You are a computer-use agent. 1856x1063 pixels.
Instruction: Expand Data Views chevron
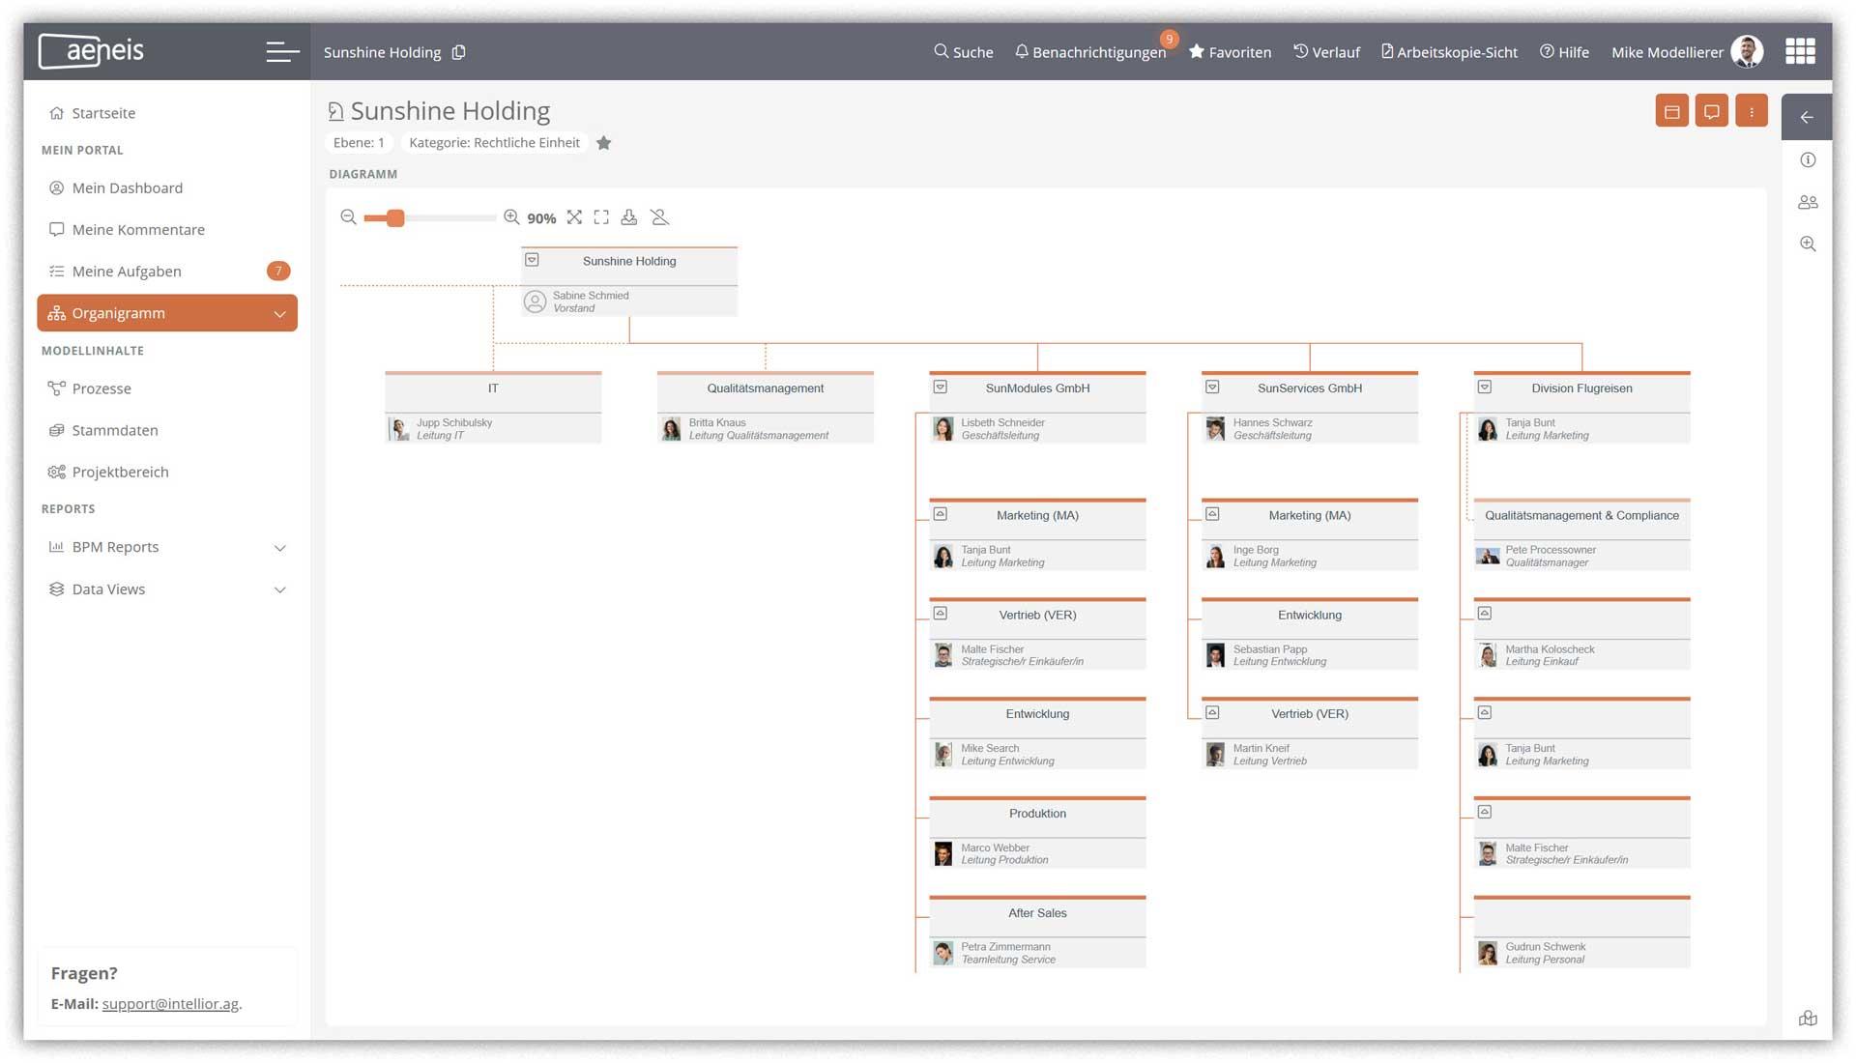280,589
